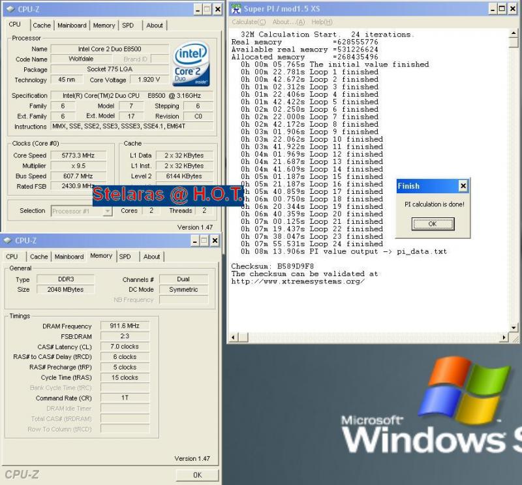522x485 pixels.
Task: Open Mainboard tab in lower CPU-Z window
Action: click(x=69, y=257)
